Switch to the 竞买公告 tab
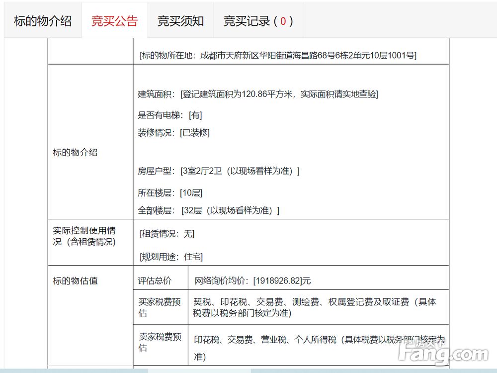The width and height of the screenshot is (497, 373). pos(114,21)
